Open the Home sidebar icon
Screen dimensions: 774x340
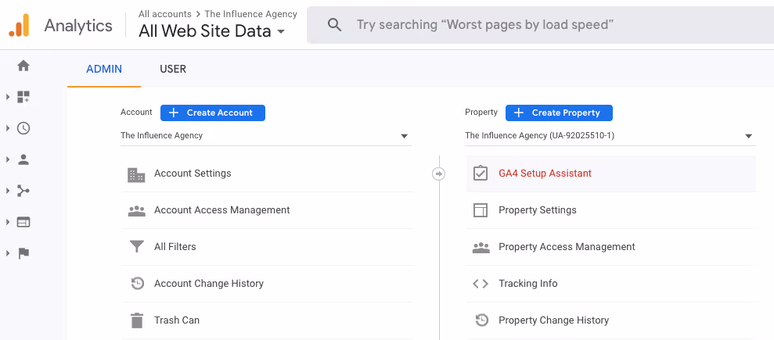(x=23, y=66)
